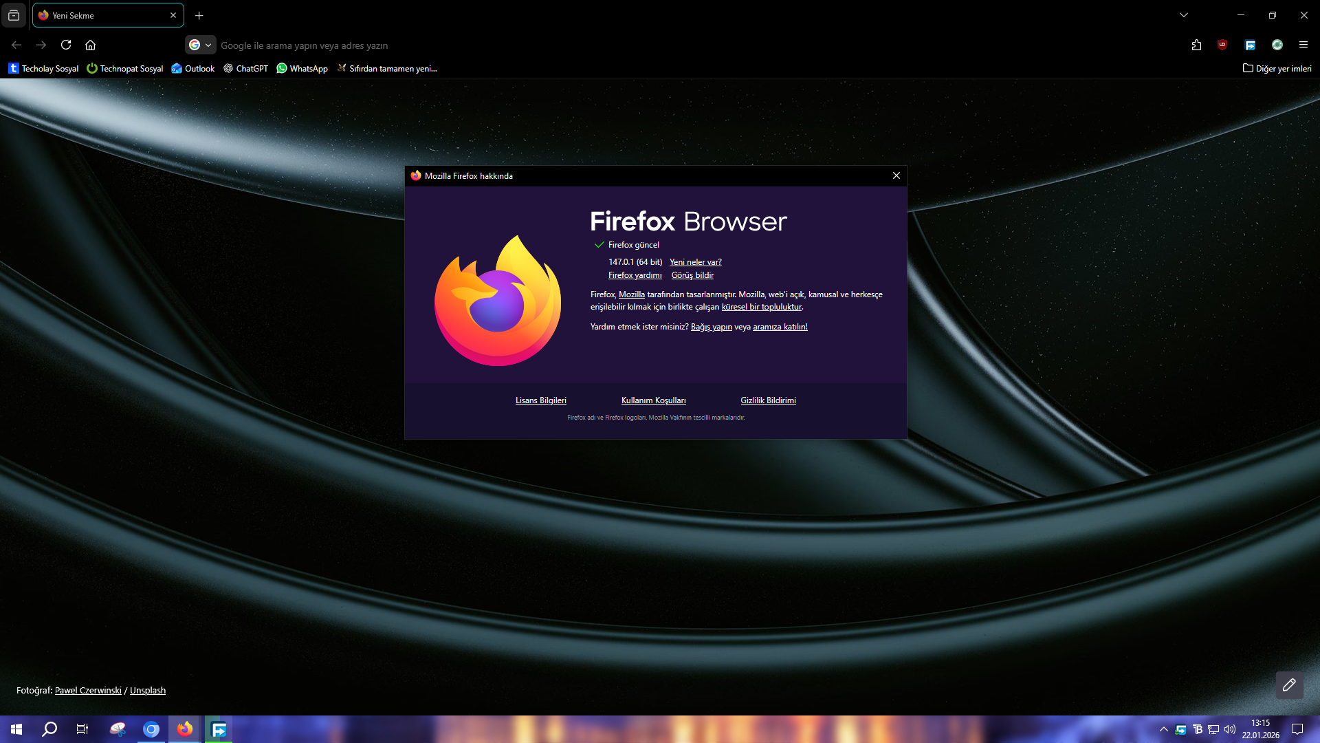Reload the current page

point(66,45)
